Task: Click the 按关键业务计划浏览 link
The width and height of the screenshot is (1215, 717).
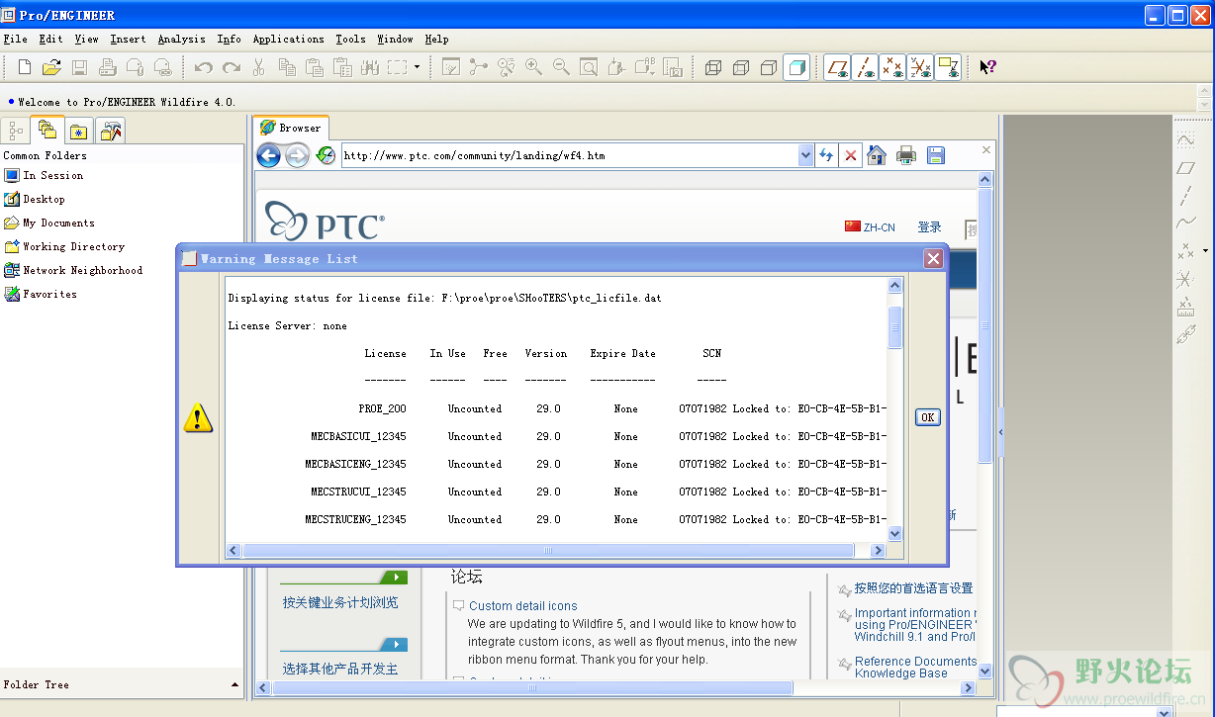Action: pos(340,602)
